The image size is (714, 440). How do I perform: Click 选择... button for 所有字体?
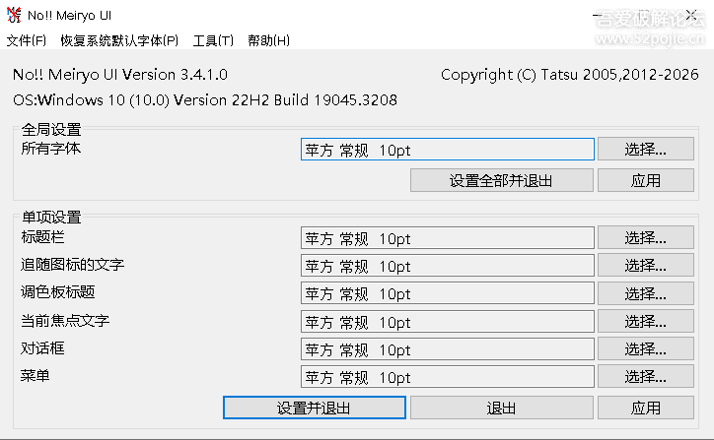646,149
